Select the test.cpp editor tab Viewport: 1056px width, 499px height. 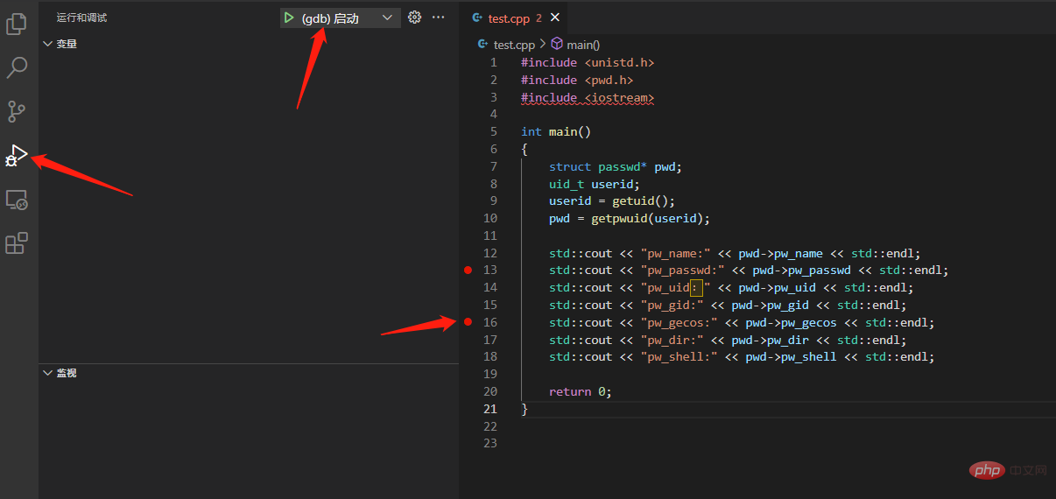click(508, 18)
